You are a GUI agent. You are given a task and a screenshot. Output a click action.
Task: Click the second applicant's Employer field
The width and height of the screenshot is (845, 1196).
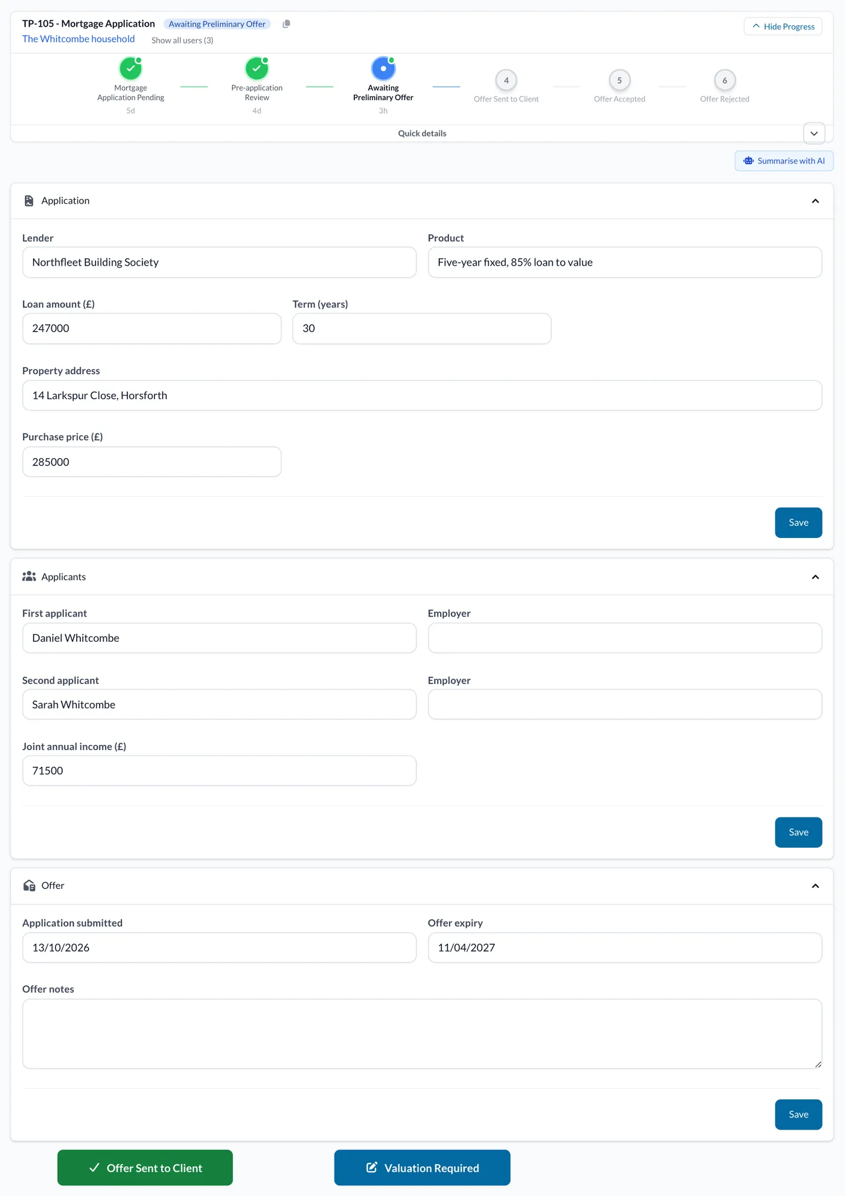pyautogui.click(x=625, y=705)
